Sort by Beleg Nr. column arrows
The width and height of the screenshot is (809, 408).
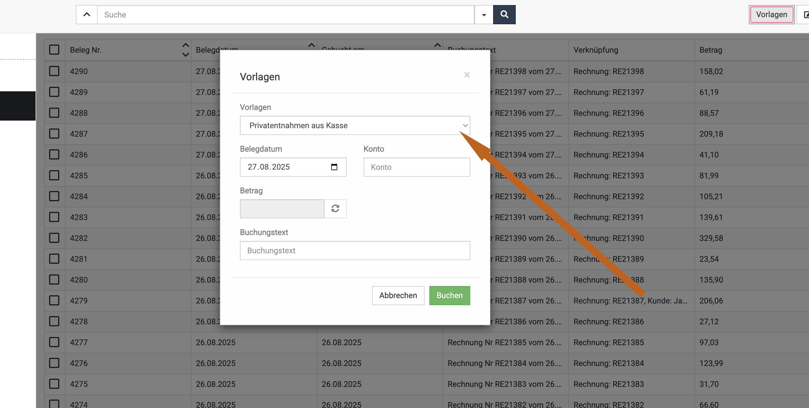click(186, 50)
